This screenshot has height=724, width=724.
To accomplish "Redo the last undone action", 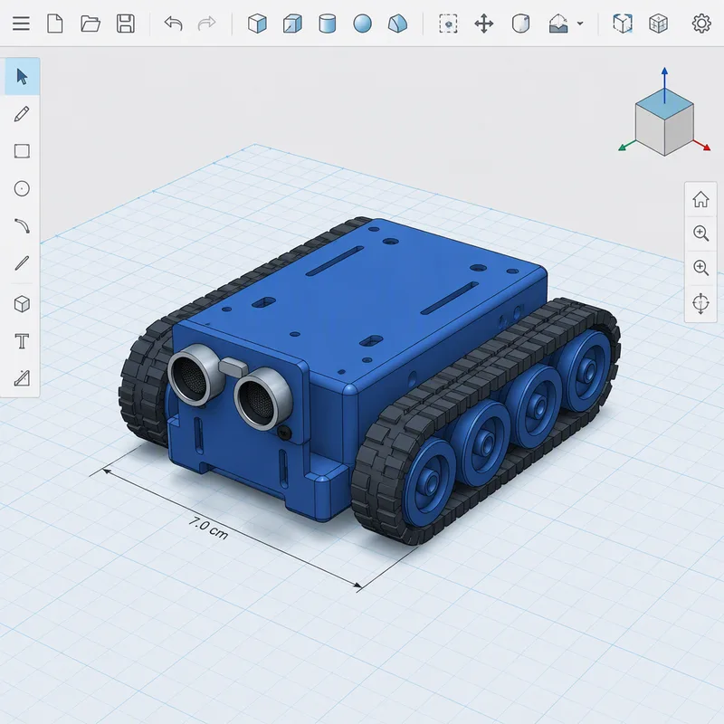I will pos(206,24).
